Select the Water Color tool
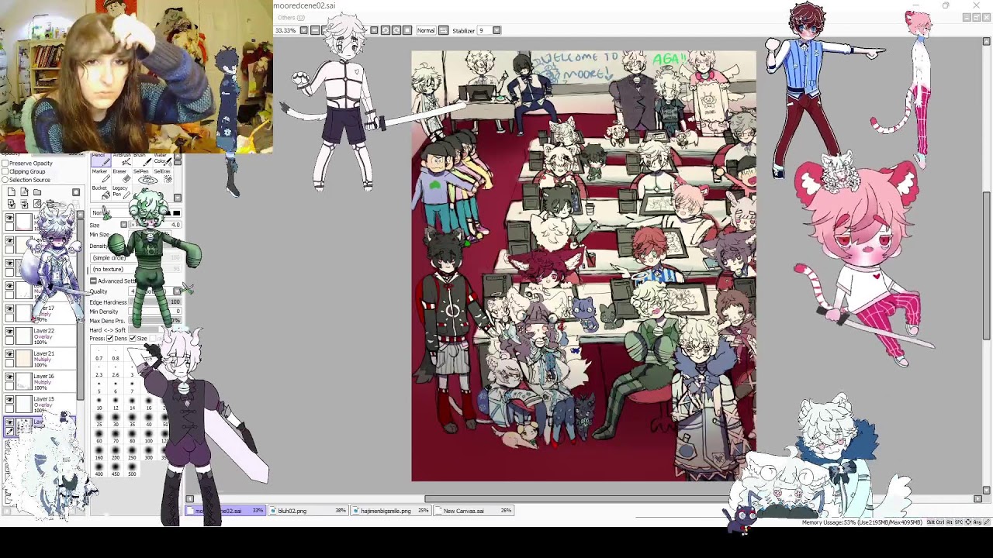993x558 pixels. (x=163, y=159)
